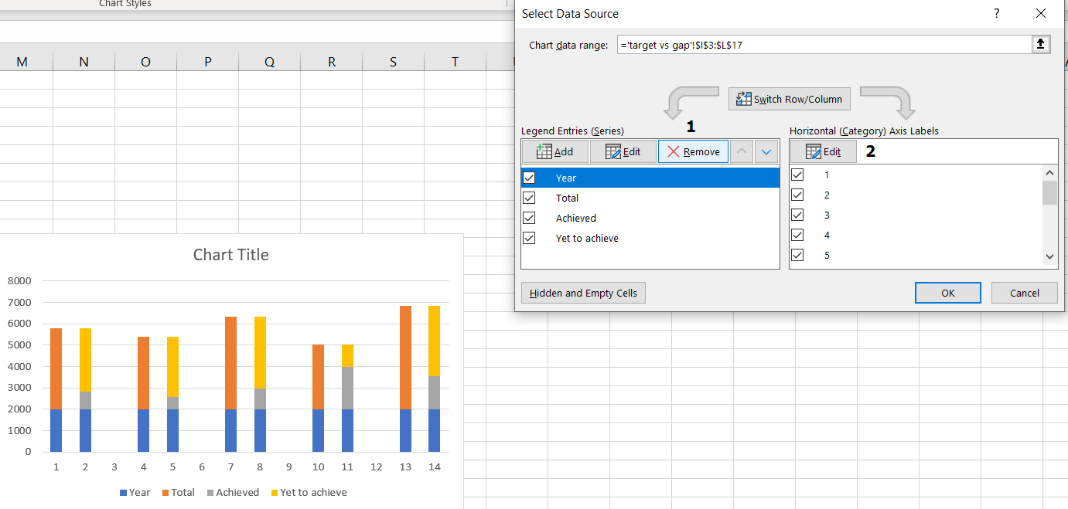Uncheck axis label 4
The height and width of the screenshot is (509, 1068).
point(797,234)
